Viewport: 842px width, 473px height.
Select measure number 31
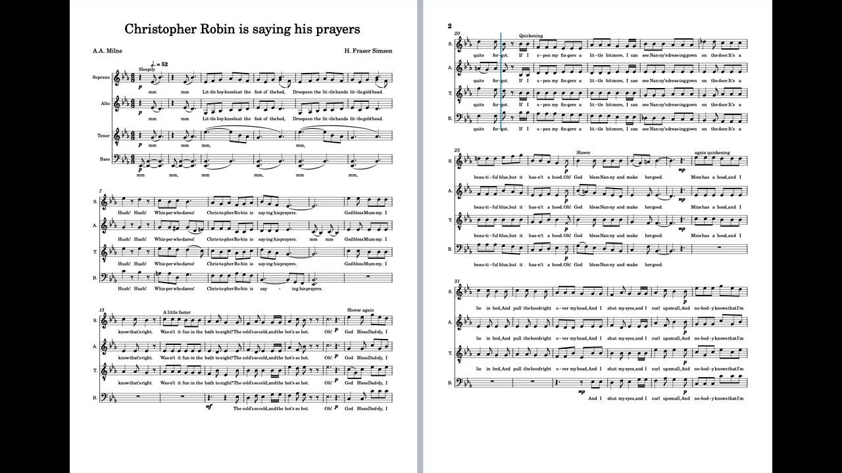click(x=457, y=281)
